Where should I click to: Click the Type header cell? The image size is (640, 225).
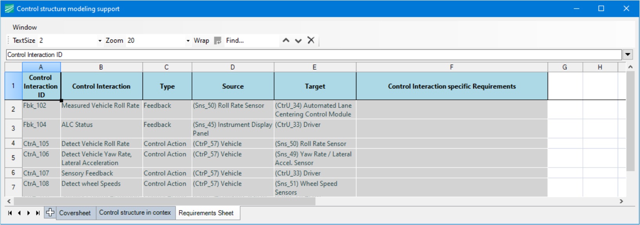tap(167, 86)
